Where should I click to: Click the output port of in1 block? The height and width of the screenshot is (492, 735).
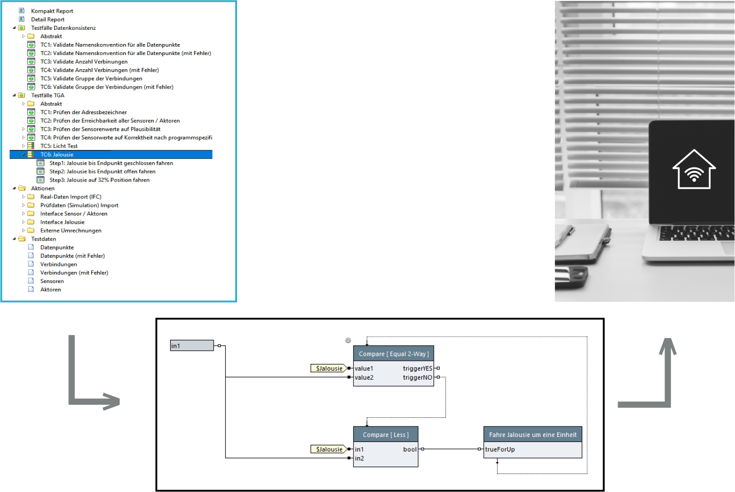[219, 345]
